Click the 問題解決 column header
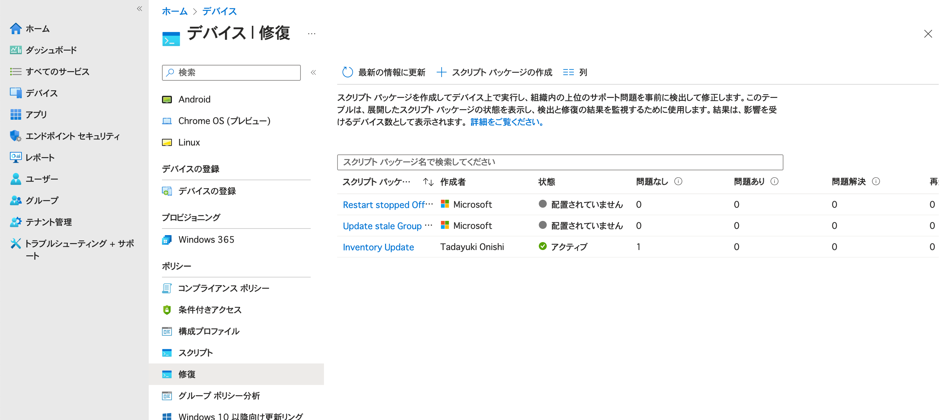This screenshot has height=420, width=952. [849, 182]
